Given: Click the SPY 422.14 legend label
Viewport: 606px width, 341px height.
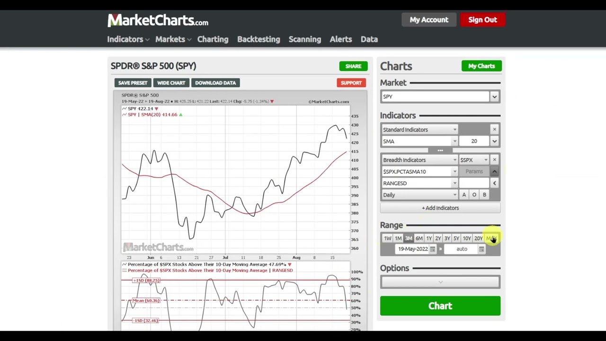Looking at the screenshot, I should [x=140, y=108].
